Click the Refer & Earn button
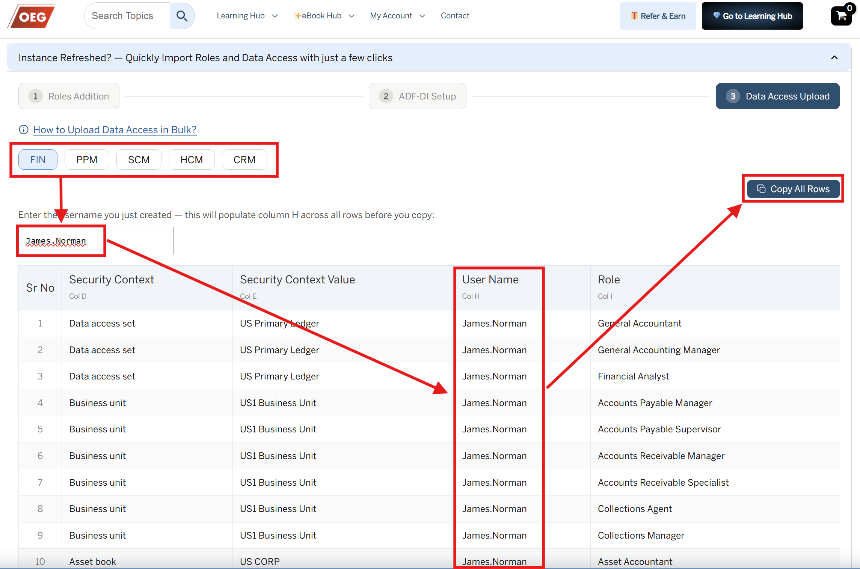The image size is (860, 569). click(658, 16)
